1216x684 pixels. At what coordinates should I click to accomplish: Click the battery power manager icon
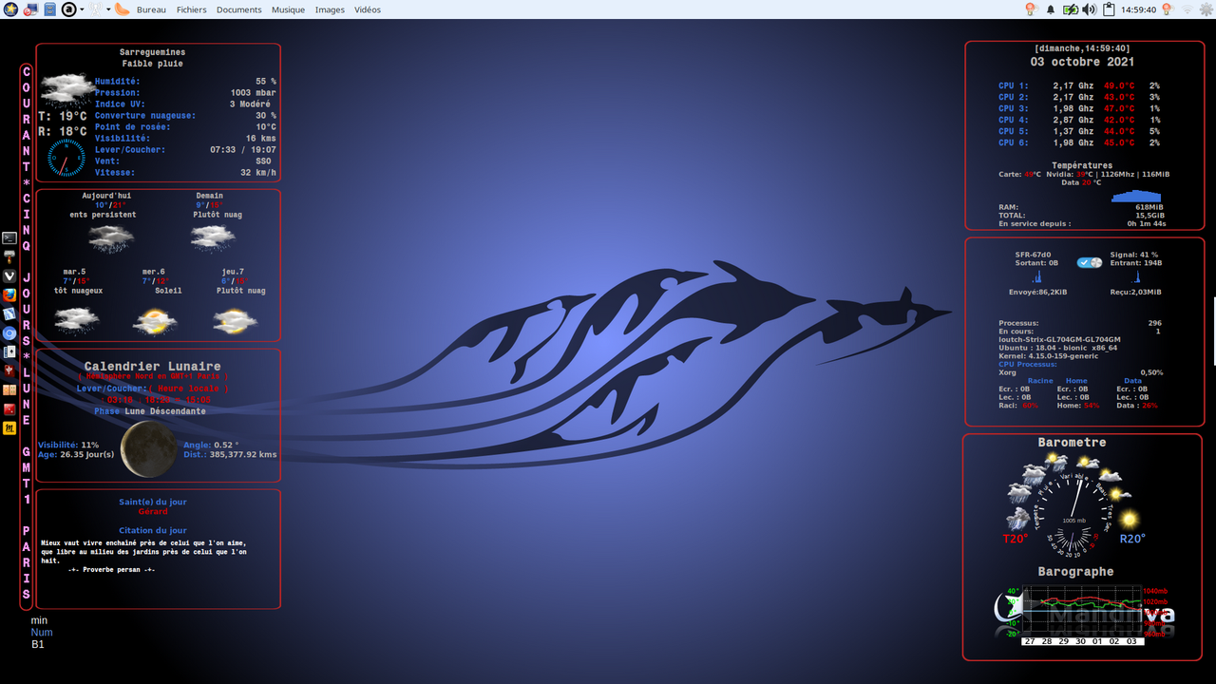[1071, 9]
